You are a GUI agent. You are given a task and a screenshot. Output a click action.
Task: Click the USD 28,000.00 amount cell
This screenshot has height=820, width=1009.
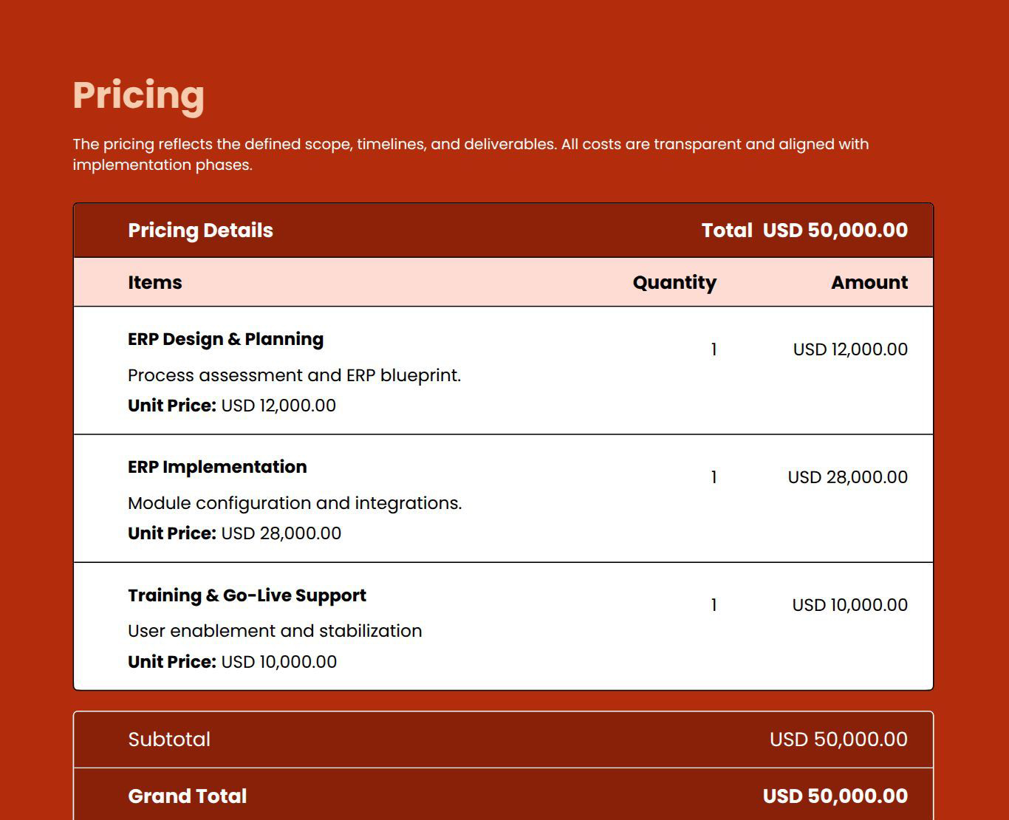[847, 477]
